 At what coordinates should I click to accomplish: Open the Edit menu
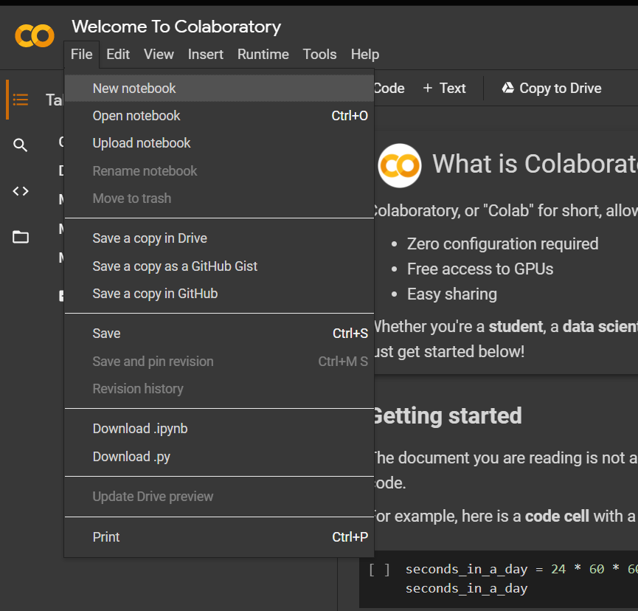[x=118, y=54]
